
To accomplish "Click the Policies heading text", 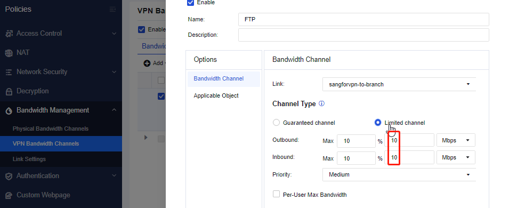I will click(x=18, y=9).
